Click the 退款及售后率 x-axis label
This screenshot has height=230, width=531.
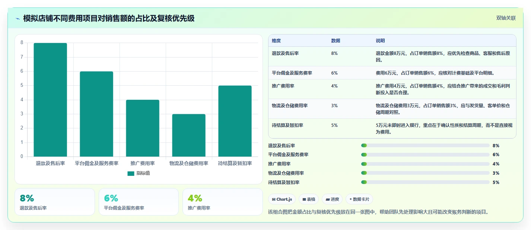[50, 163]
